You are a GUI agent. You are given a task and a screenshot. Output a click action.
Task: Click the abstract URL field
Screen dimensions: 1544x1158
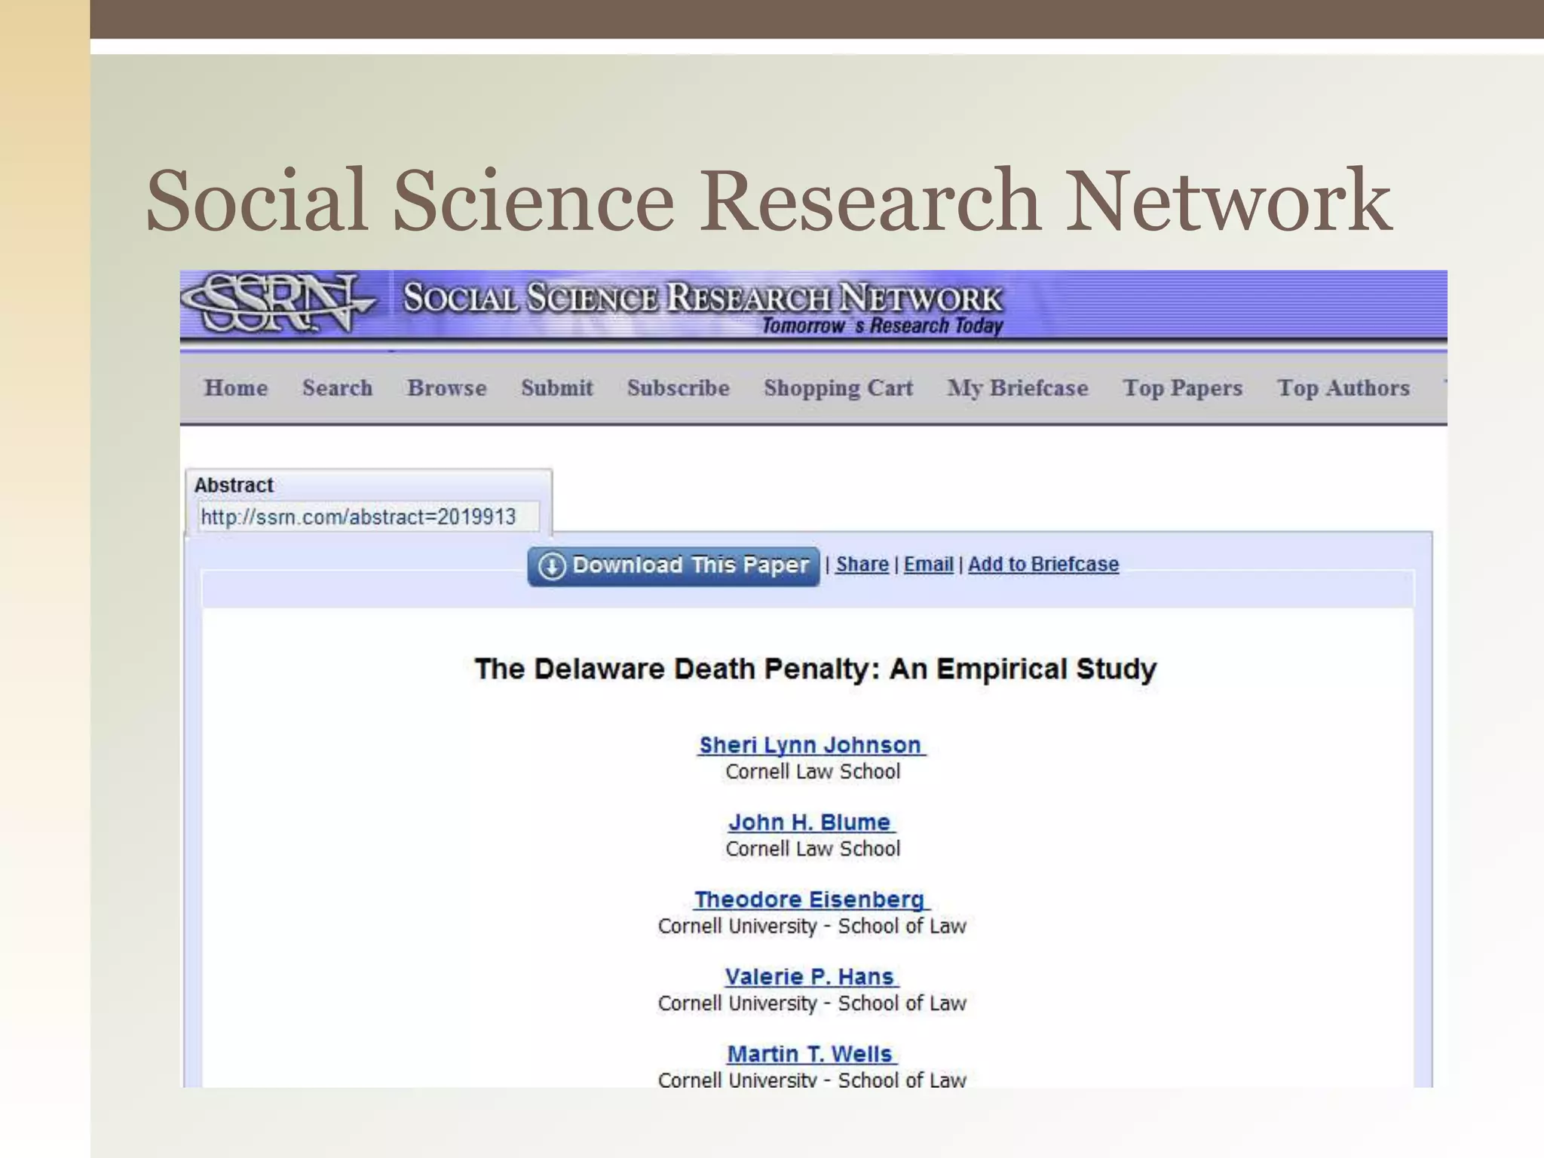click(369, 517)
